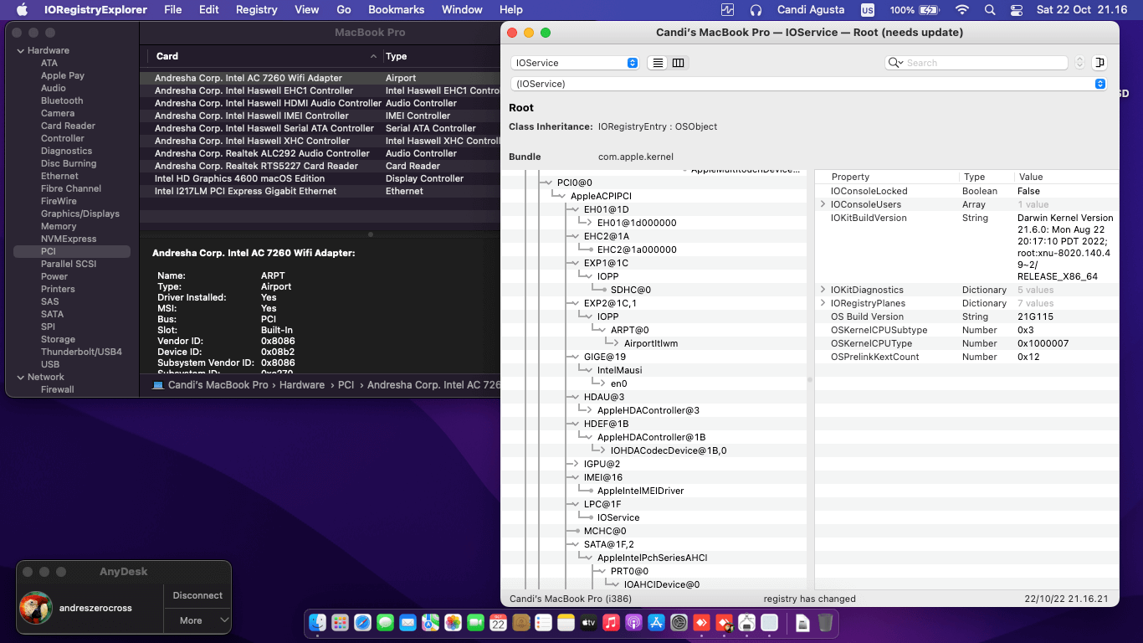1143x643 pixels.
Task: Open Control Center in menu bar
Action: click(x=1016, y=10)
